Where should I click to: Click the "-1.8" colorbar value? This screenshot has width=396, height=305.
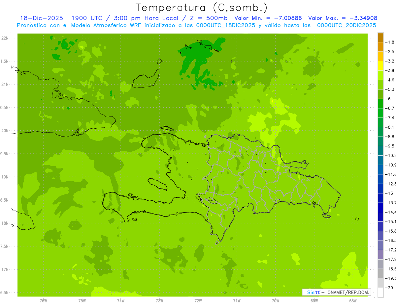[x=390, y=42]
